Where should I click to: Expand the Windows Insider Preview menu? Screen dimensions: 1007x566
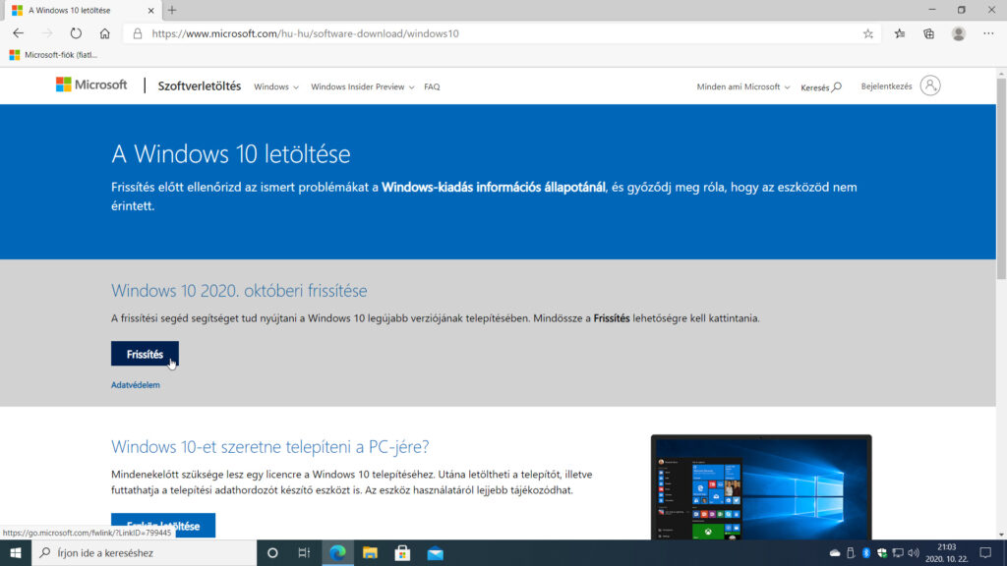362,86
